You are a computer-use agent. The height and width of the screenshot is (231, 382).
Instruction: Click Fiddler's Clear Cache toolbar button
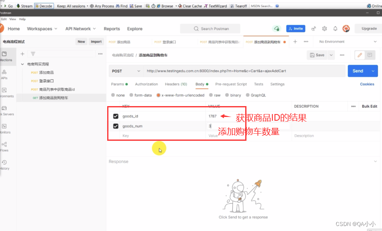(190, 6)
